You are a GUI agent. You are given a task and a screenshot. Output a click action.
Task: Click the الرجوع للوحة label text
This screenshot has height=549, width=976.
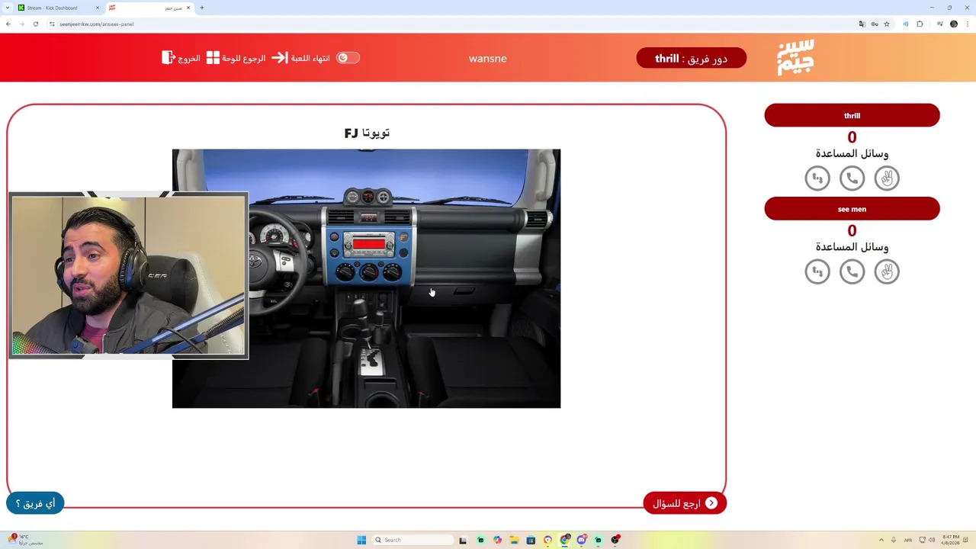(243, 58)
